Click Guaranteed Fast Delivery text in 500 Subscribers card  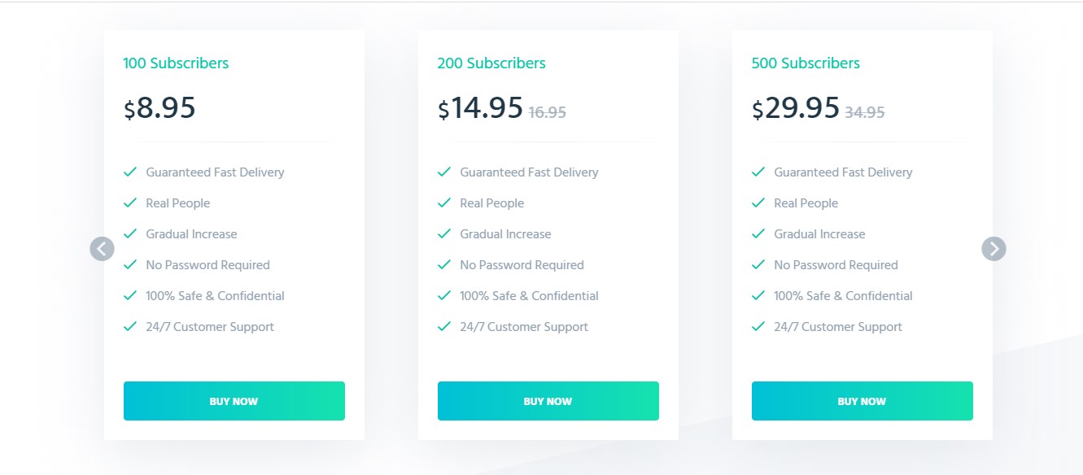click(x=843, y=172)
